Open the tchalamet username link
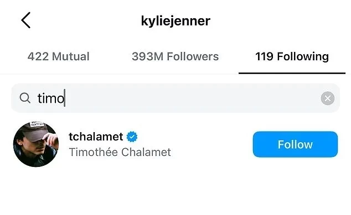 click(x=96, y=137)
